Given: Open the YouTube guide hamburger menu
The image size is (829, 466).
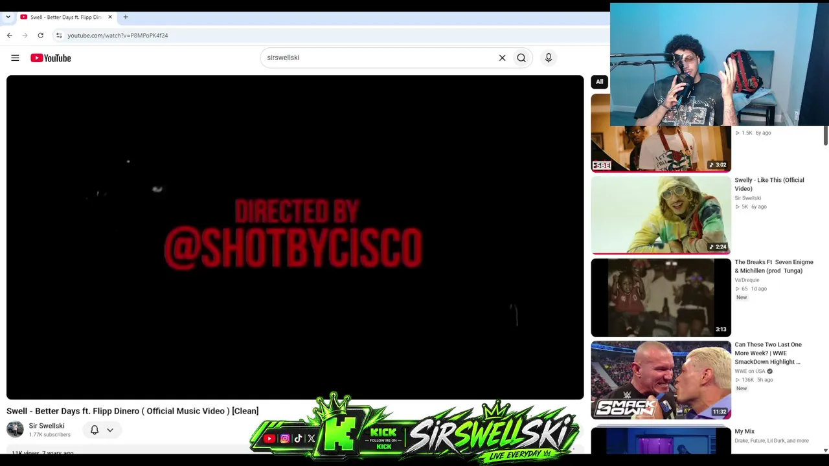Looking at the screenshot, I should 15,58.
